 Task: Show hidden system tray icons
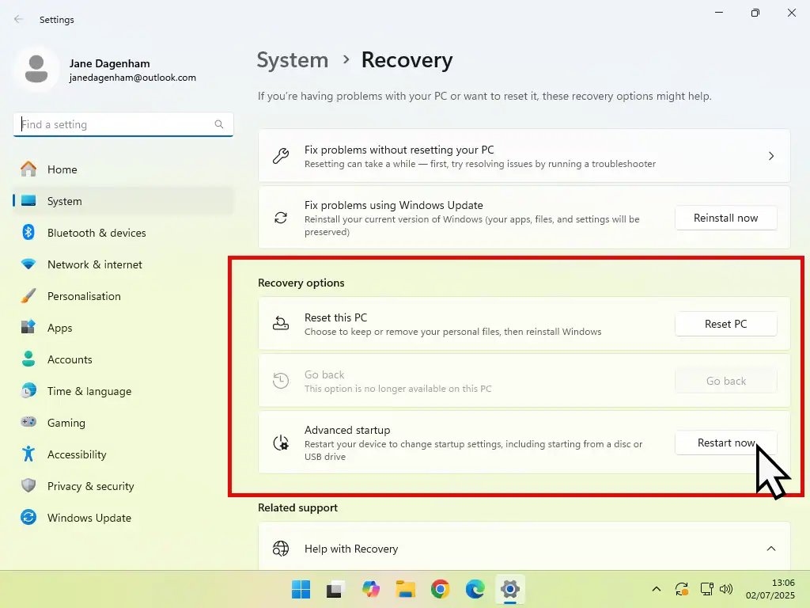click(656, 589)
